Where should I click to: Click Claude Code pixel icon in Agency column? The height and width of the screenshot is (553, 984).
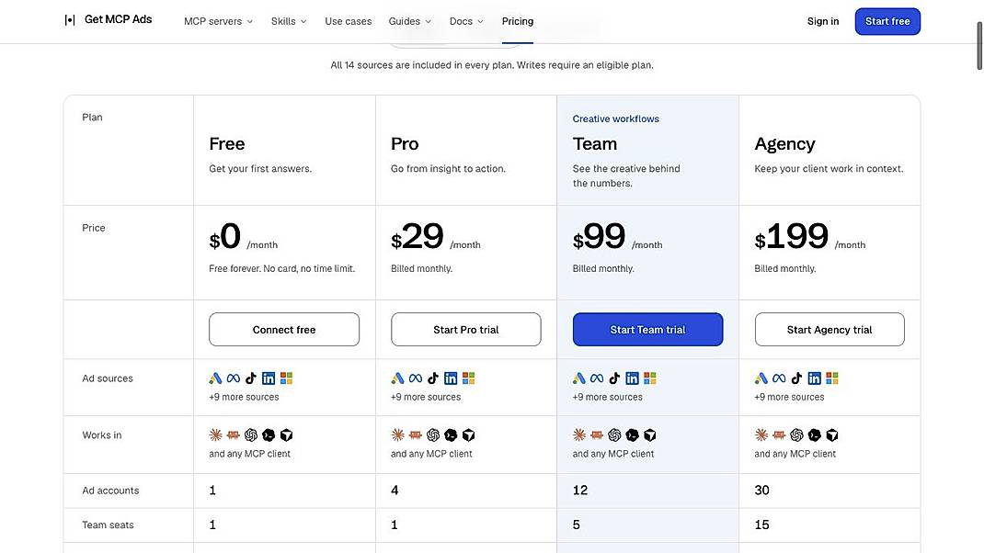click(x=778, y=434)
